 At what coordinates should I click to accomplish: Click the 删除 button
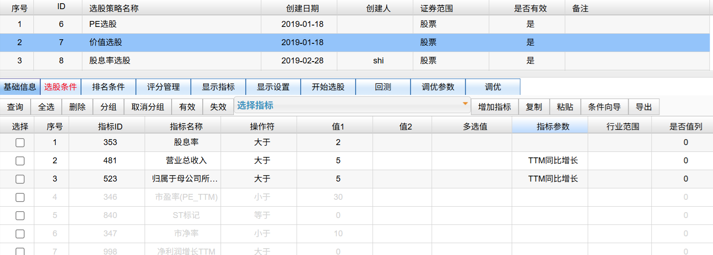[77, 107]
